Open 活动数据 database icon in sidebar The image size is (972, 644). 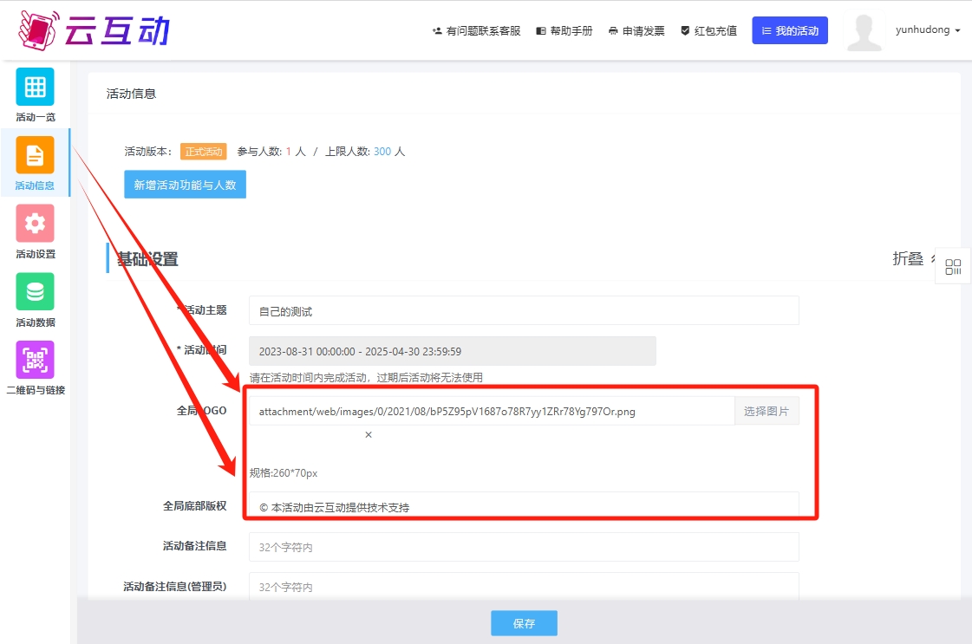coord(35,292)
